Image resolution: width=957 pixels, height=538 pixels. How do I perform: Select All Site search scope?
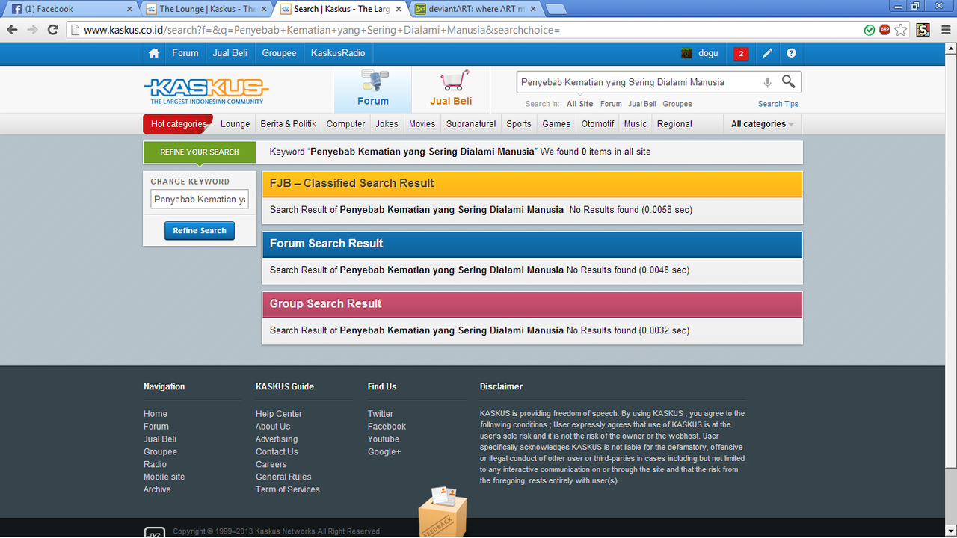click(x=580, y=104)
